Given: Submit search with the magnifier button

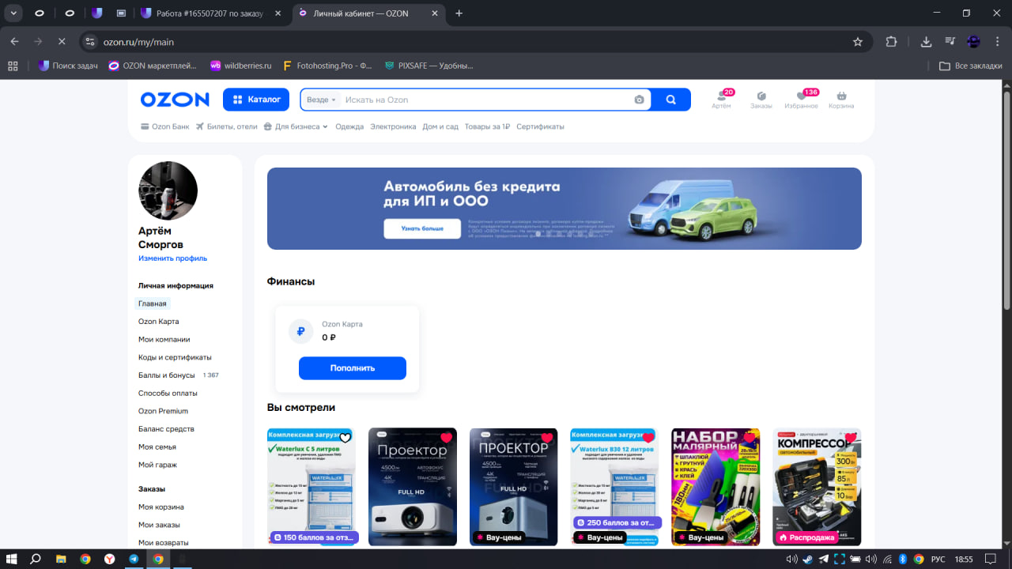Looking at the screenshot, I should (671, 100).
